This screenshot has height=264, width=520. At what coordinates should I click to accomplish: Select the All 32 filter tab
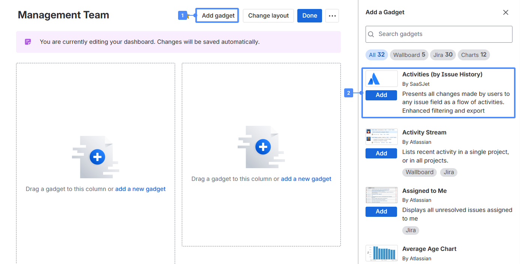click(376, 55)
